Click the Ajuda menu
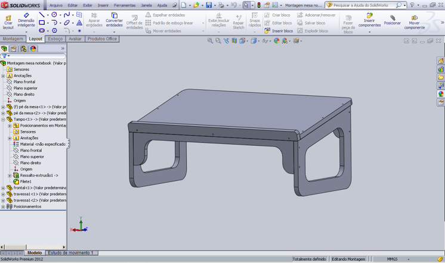Screen dimensions: 445x263 pos(162,5)
